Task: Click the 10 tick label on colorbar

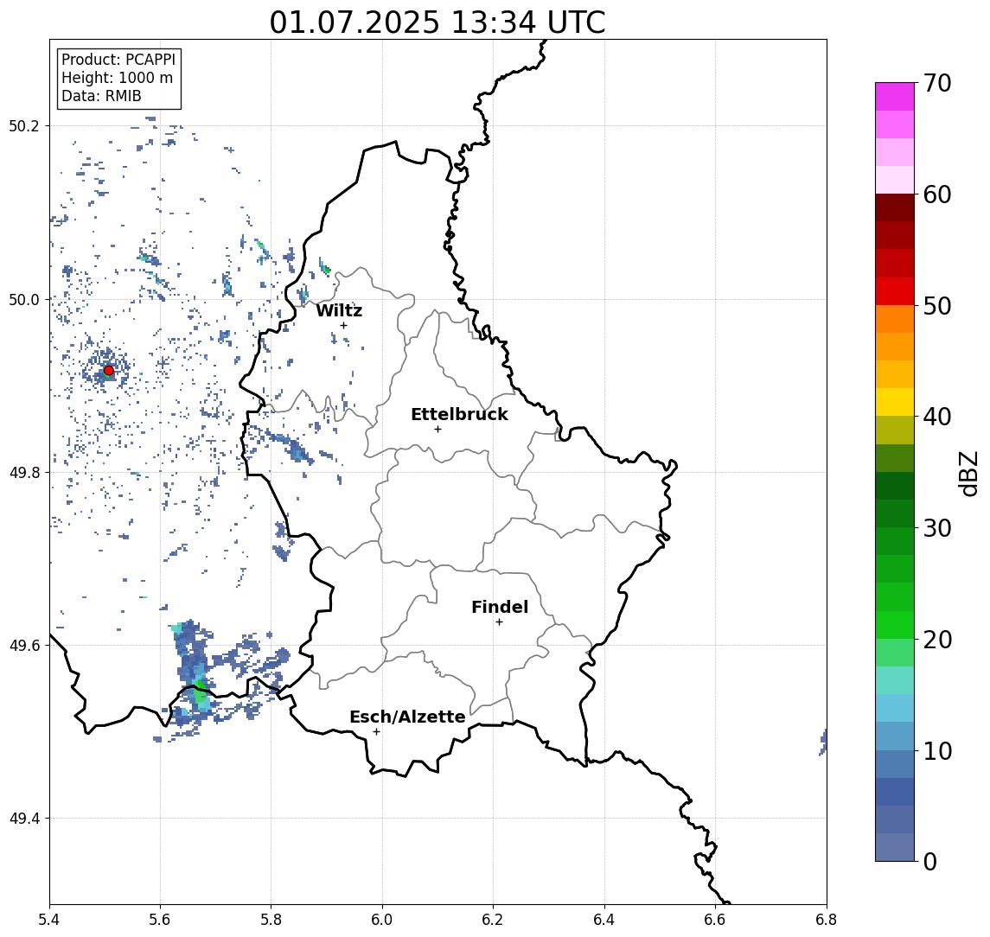Action: click(x=937, y=751)
